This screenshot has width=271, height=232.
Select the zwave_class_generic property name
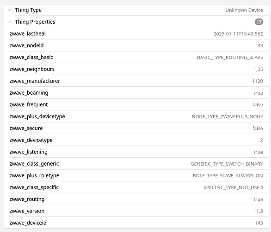34,164
